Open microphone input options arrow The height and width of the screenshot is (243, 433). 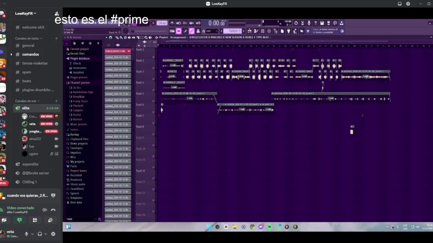(32, 234)
